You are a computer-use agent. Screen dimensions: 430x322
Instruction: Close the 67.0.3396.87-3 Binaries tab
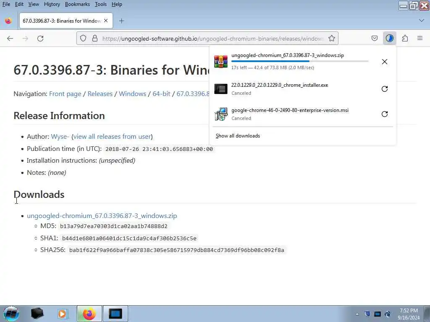tap(106, 21)
